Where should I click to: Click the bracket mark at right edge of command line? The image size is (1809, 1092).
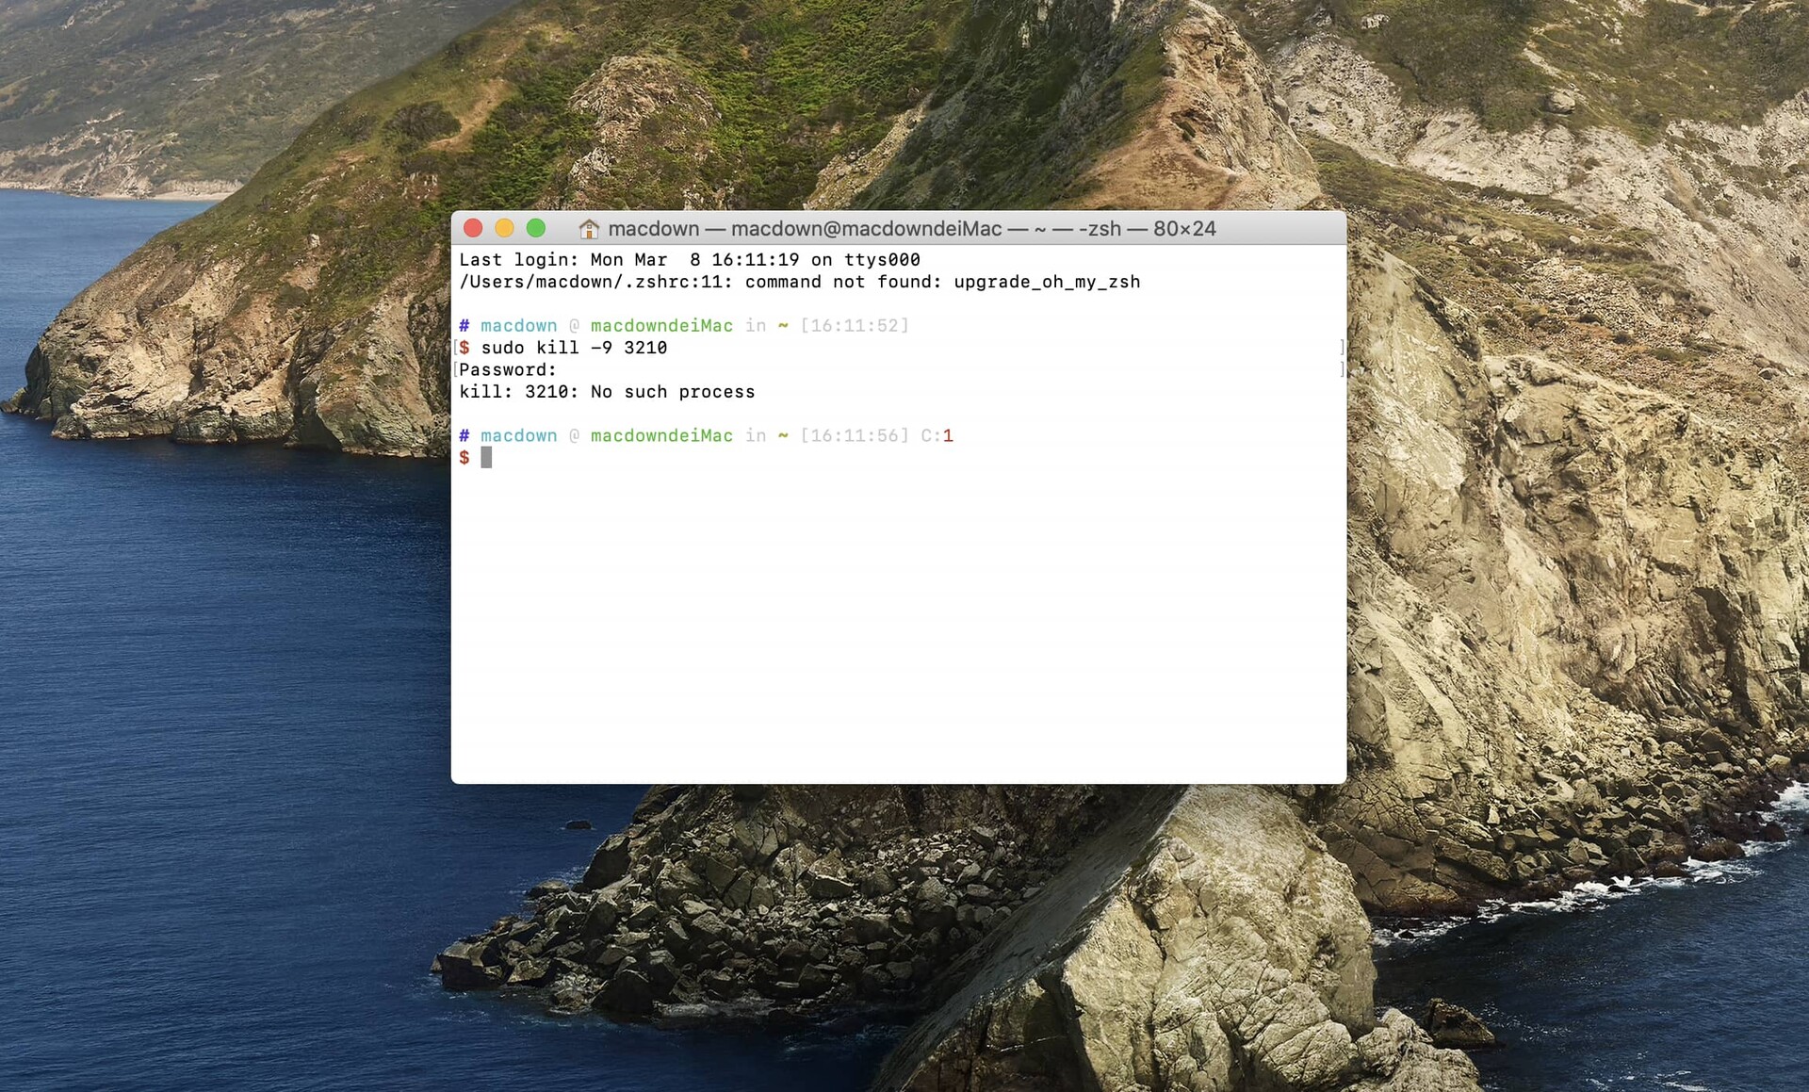[x=1342, y=348]
